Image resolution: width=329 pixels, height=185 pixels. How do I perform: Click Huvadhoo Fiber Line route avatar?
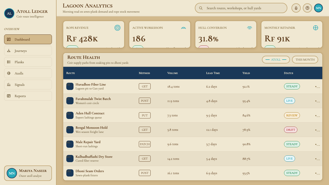point(70,86)
